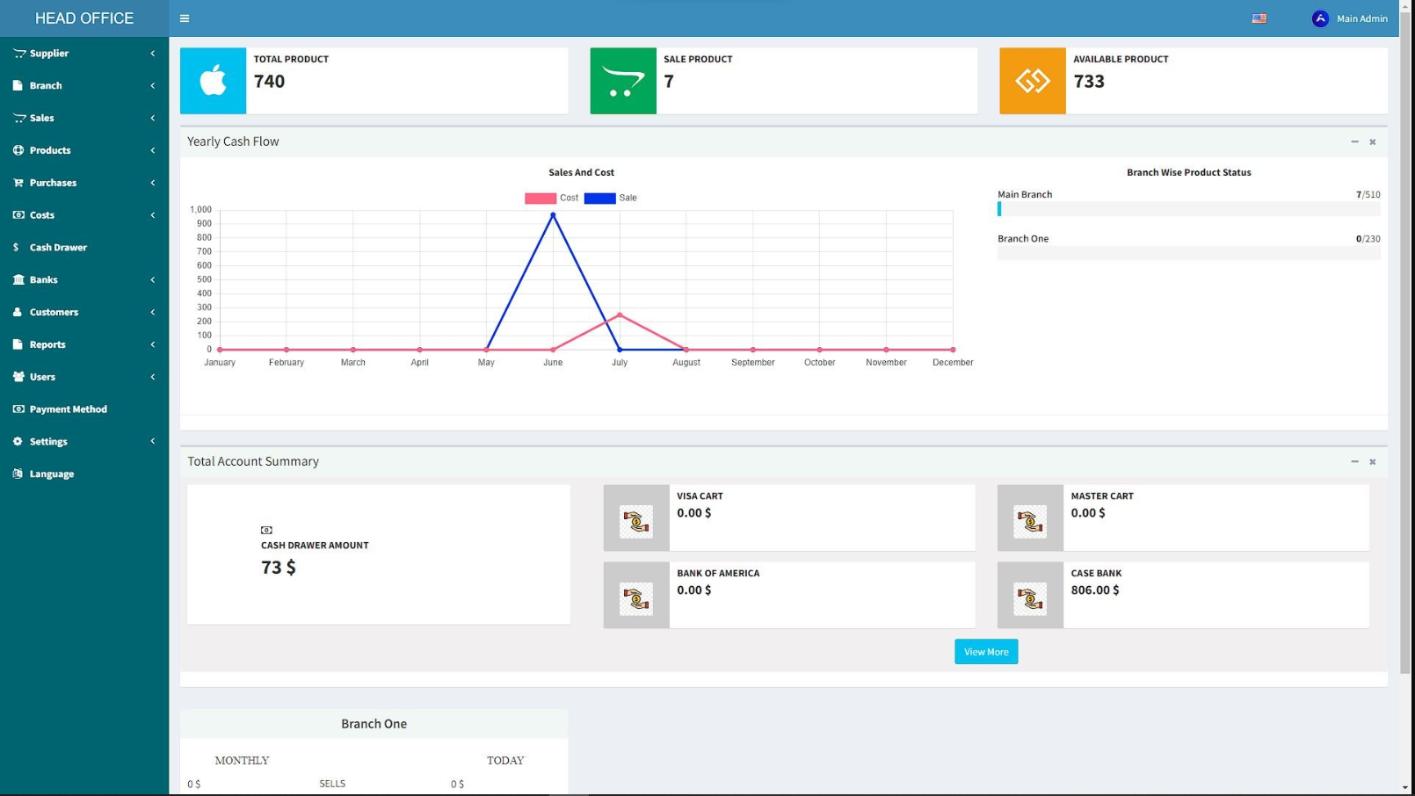
Task: Click the Main Admin avatar icon
Action: (1319, 18)
